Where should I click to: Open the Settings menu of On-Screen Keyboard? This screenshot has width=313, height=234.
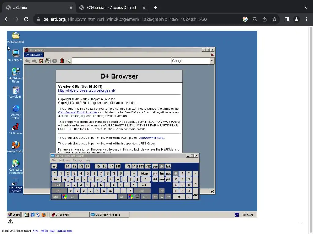coord(78,160)
